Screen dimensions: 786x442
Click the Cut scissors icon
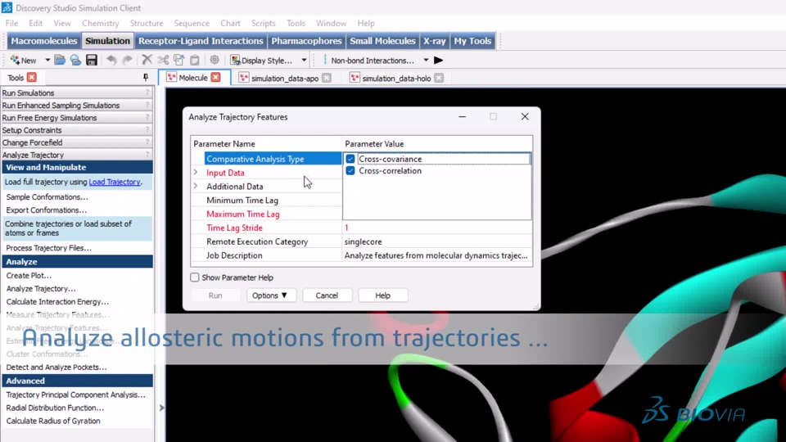(163, 60)
